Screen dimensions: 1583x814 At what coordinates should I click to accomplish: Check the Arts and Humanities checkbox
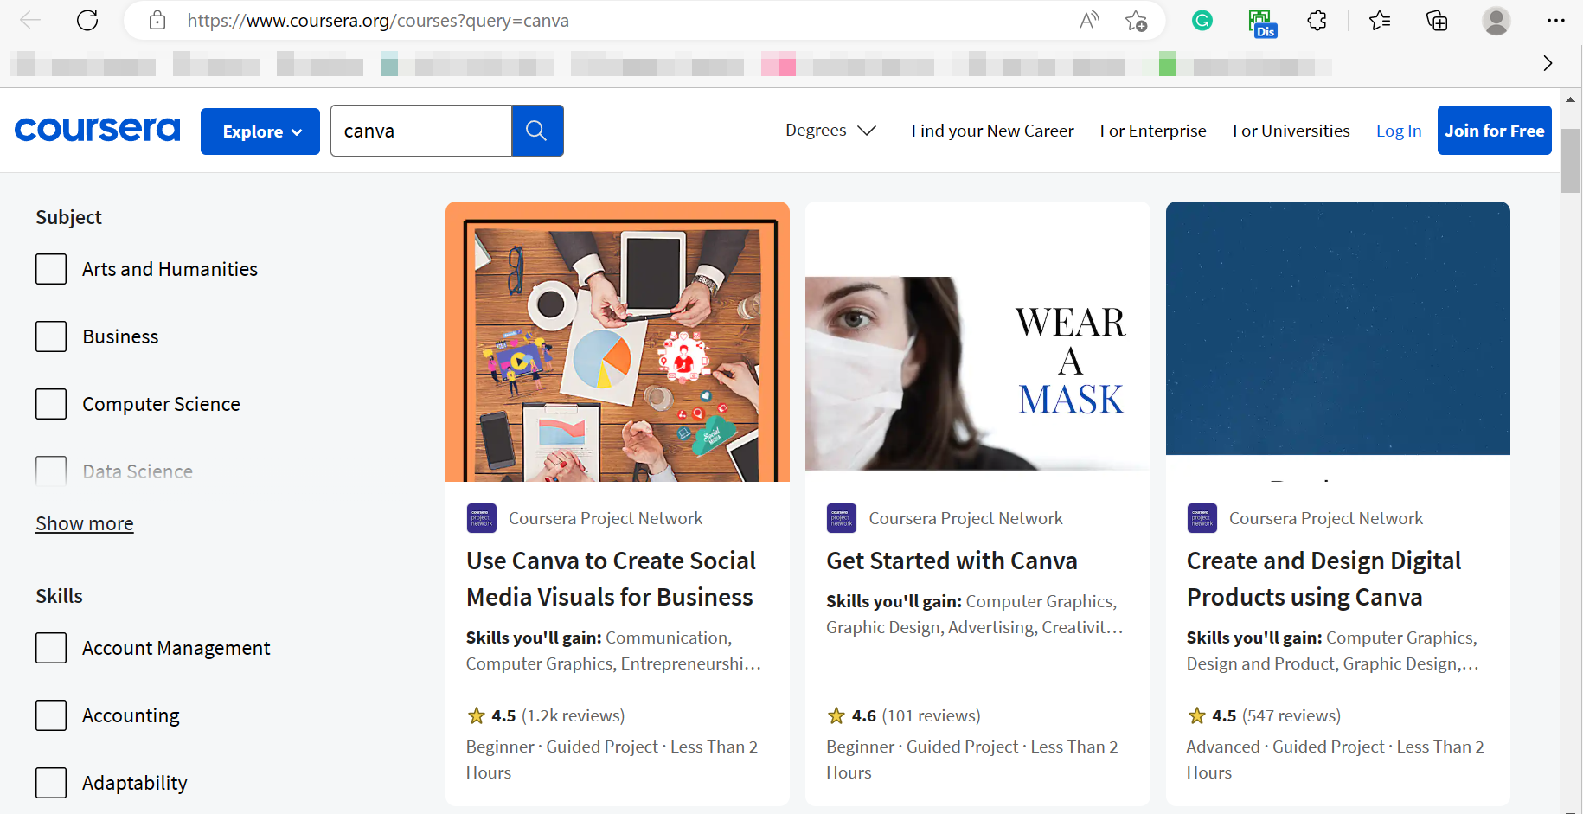pyautogui.click(x=51, y=269)
